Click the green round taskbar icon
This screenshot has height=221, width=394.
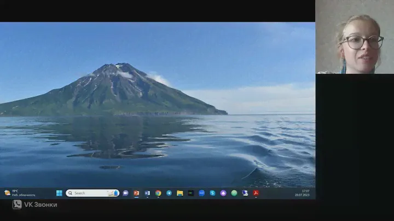click(234, 193)
